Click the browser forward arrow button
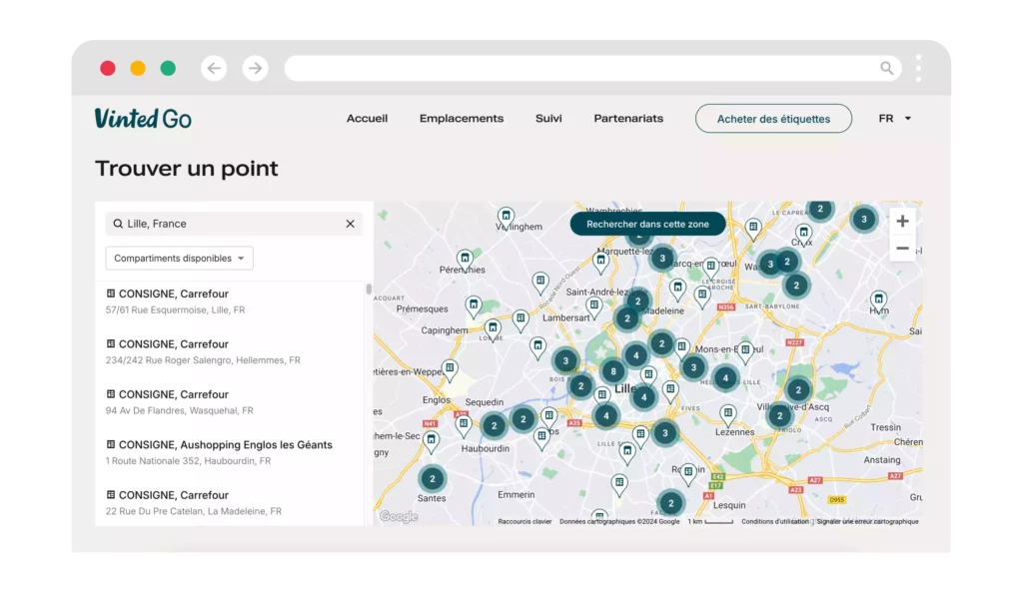Screen dimensions: 1023x596 tap(255, 68)
